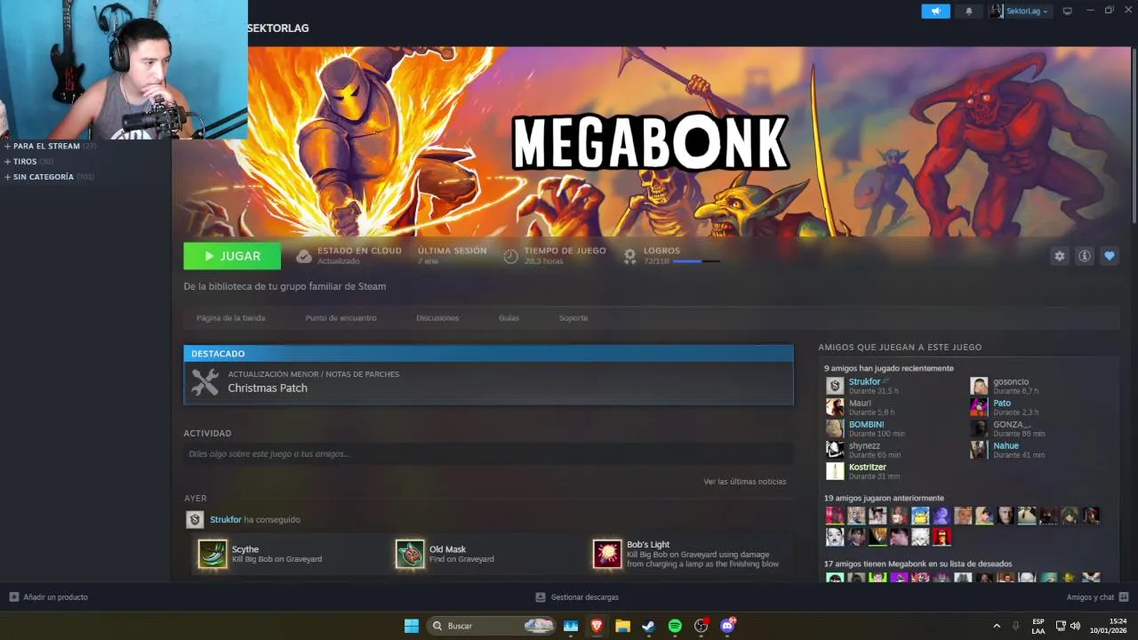Open Steam from taskbar
The image size is (1138, 640).
649,626
